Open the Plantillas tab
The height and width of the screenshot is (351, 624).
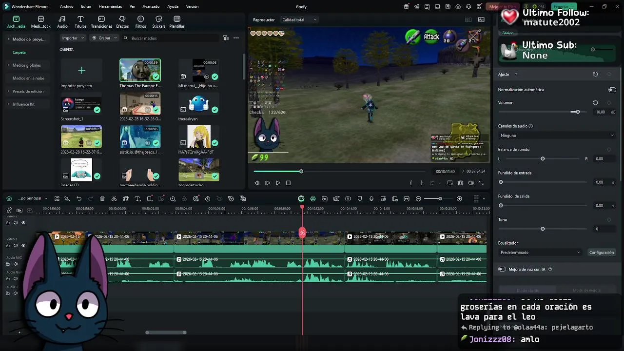coord(177,22)
